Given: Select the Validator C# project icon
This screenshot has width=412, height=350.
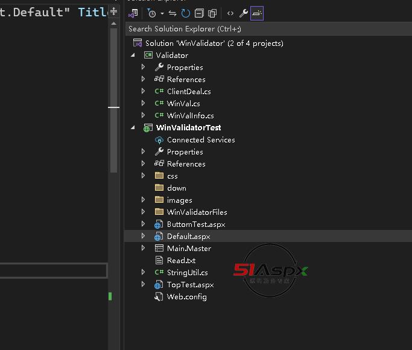Looking at the screenshot, I should click(x=148, y=55).
